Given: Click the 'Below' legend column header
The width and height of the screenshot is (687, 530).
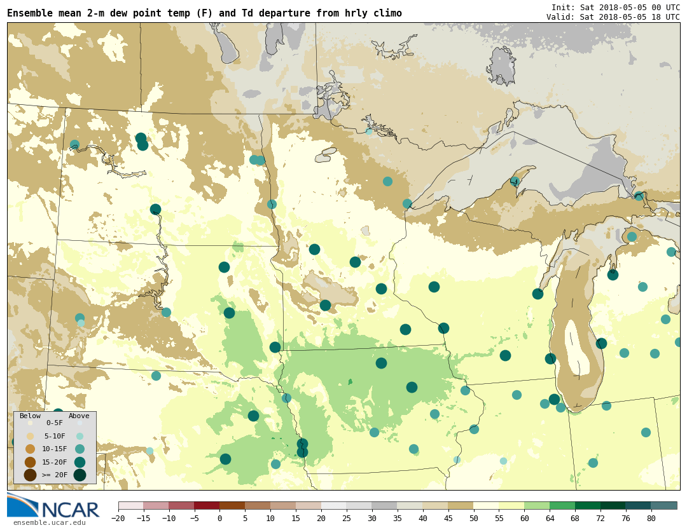Looking at the screenshot, I should pos(30,416).
